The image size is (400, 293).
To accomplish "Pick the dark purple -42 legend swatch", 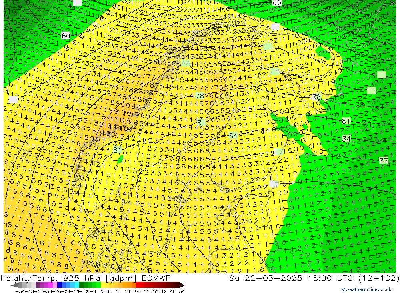I will tap(38, 285).
